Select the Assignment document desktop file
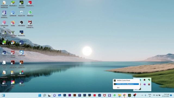174x98 pixels. coord(4,4)
